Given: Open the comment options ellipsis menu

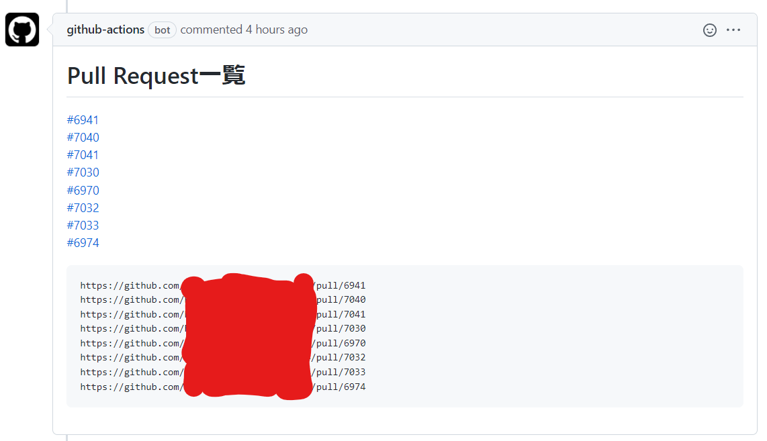Looking at the screenshot, I should coord(733,30).
